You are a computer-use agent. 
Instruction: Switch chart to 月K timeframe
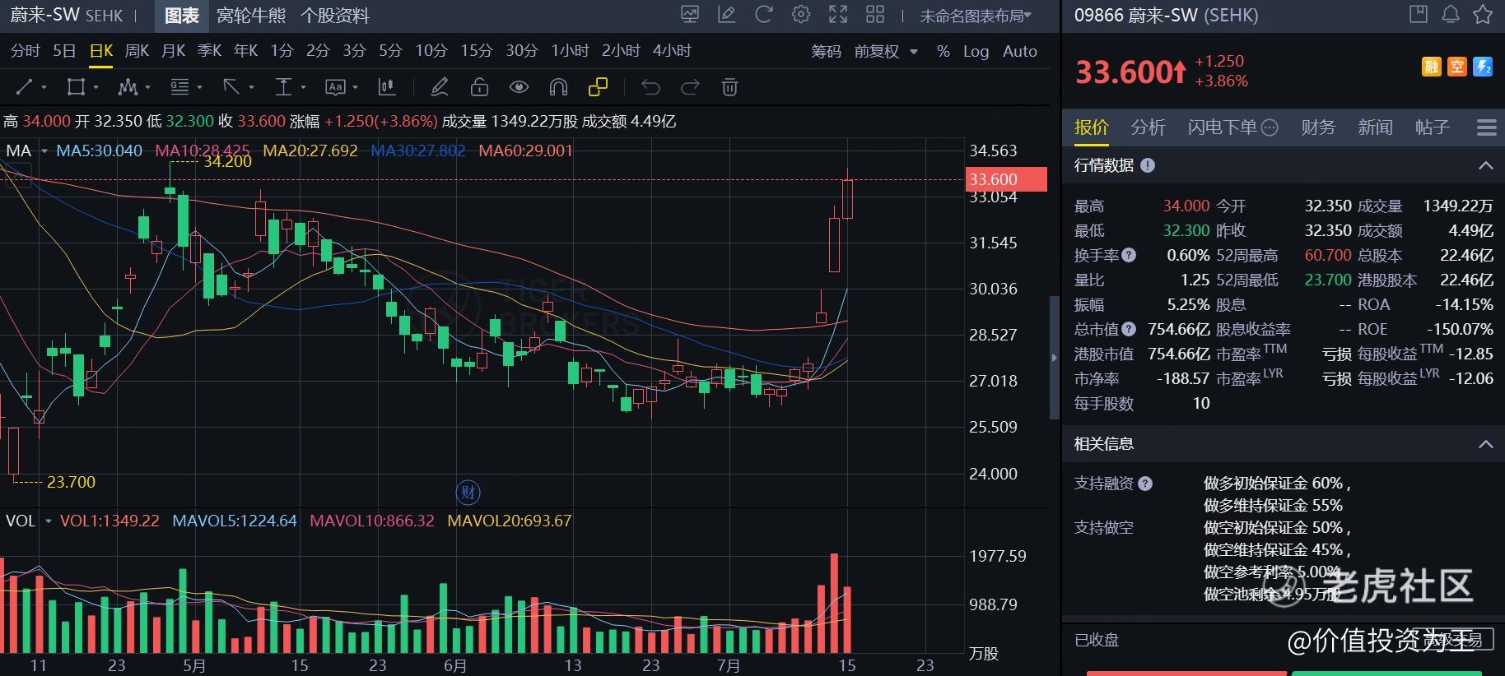pos(173,51)
